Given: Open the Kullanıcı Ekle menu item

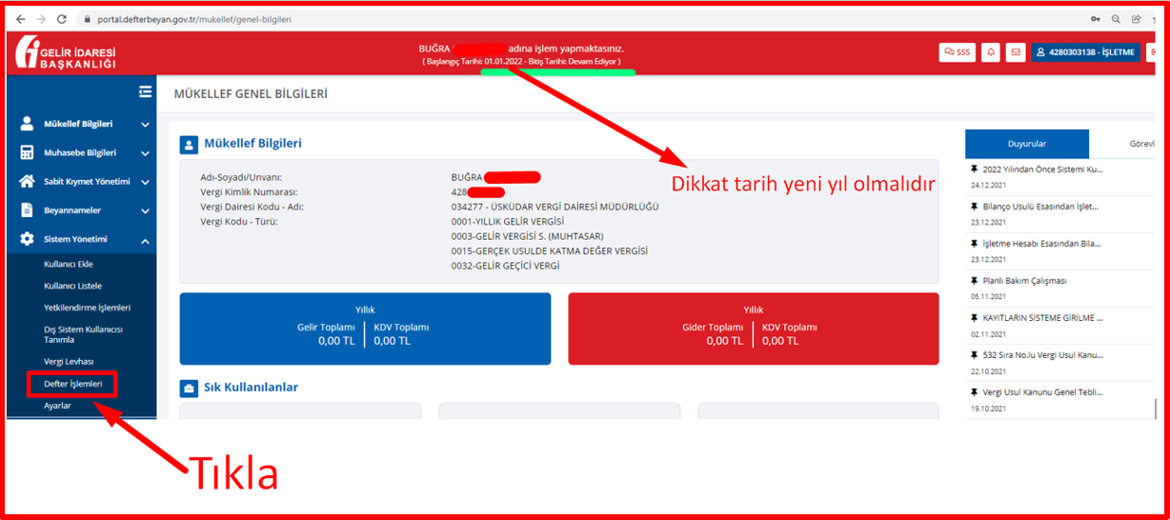Looking at the screenshot, I should pos(69,264).
